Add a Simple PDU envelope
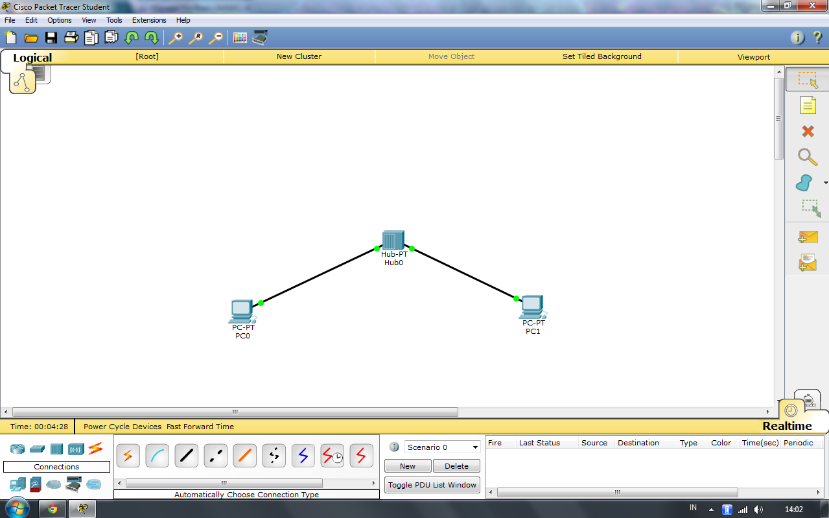Screen dimensions: 829x518 (x=808, y=237)
